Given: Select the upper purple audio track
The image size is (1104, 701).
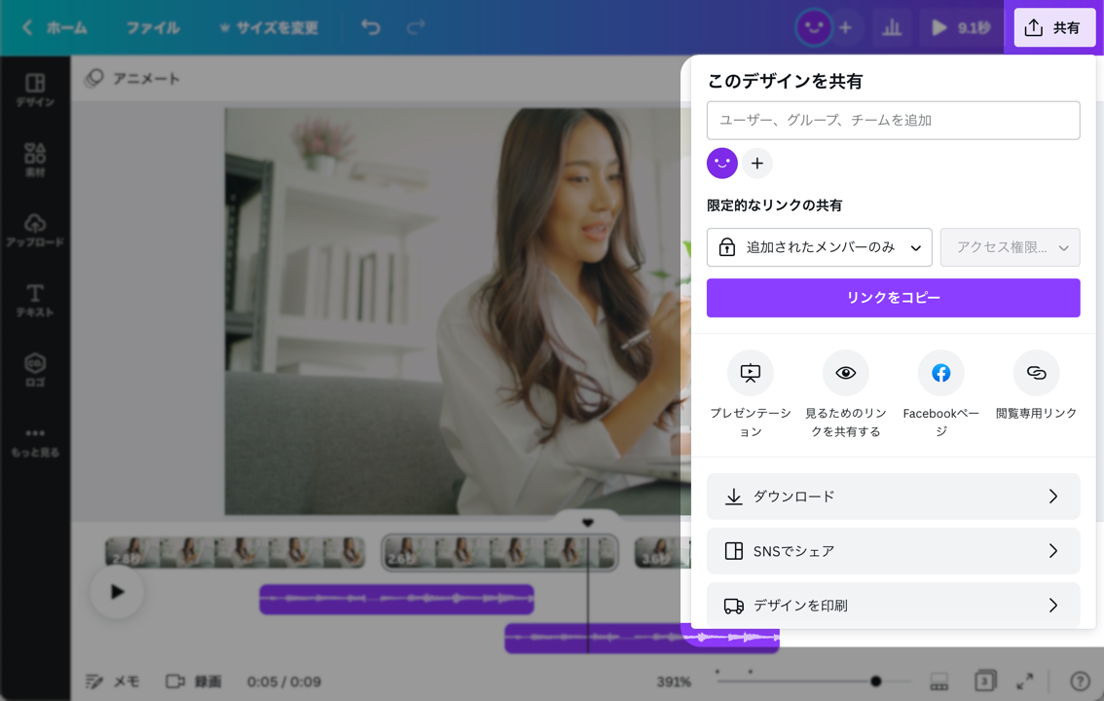Looking at the screenshot, I should 396,599.
